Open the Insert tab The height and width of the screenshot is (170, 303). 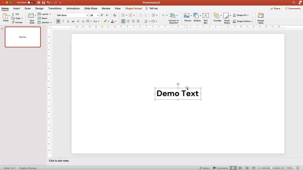click(17, 9)
